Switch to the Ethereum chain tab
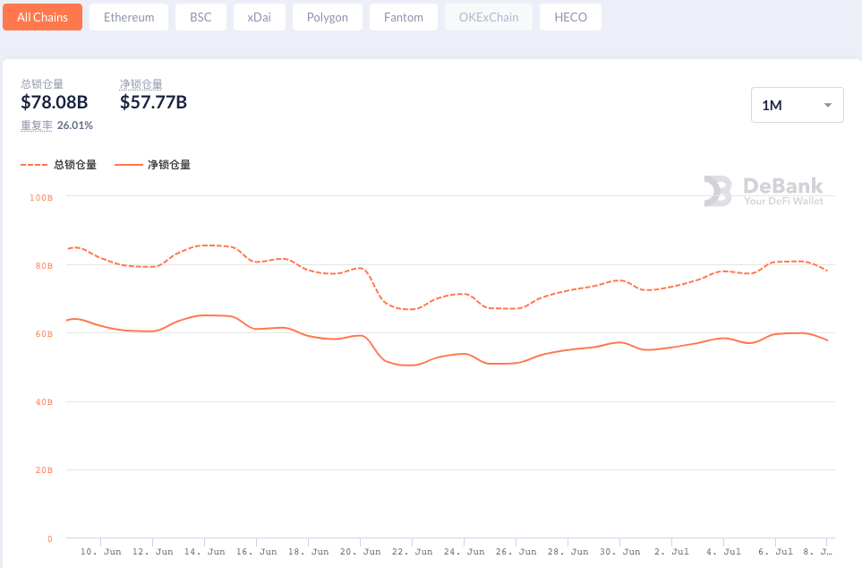862x568 pixels. click(129, 17)
